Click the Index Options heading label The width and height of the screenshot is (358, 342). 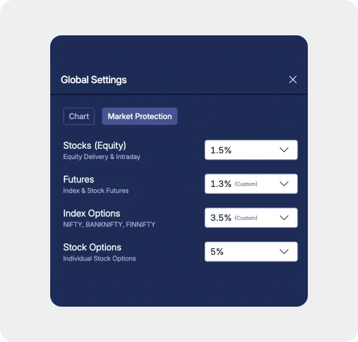click(x=92, y=213)
